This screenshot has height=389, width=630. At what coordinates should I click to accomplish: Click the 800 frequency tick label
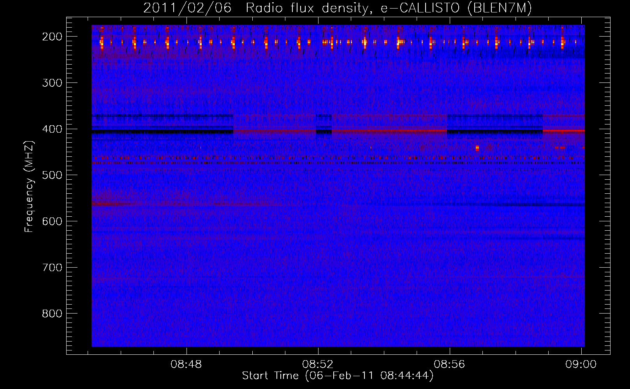click(52, 314)
